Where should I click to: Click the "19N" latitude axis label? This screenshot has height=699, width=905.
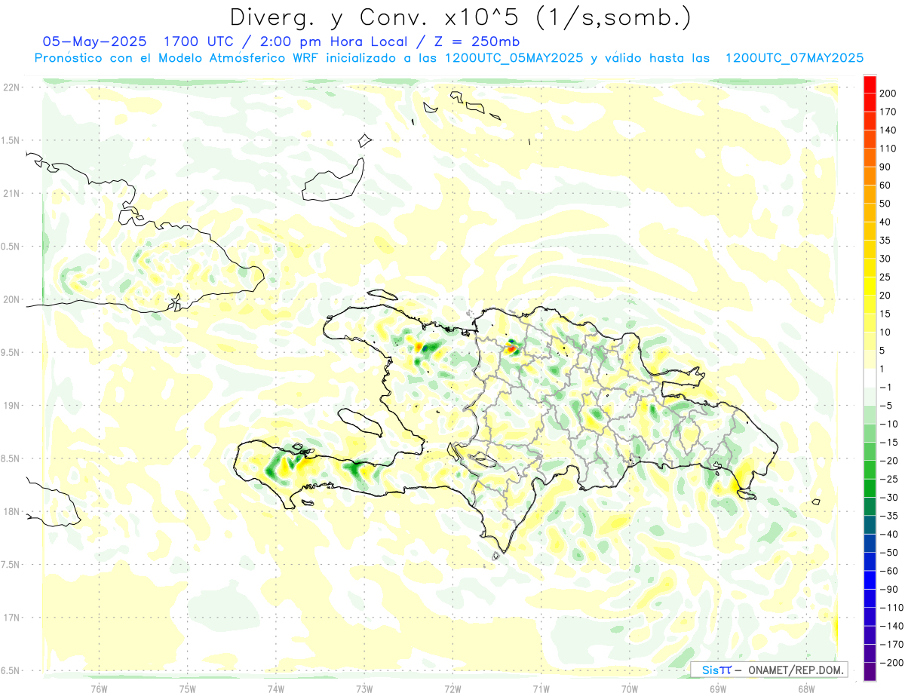[x=11, y=406]
